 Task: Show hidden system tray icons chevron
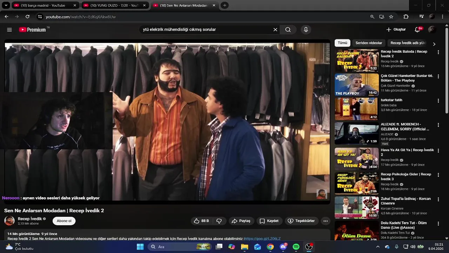[x=378, y=247]
